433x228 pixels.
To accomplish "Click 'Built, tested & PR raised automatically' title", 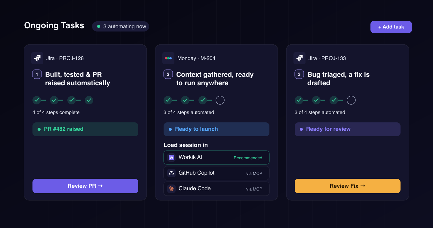I will [78, 79].
